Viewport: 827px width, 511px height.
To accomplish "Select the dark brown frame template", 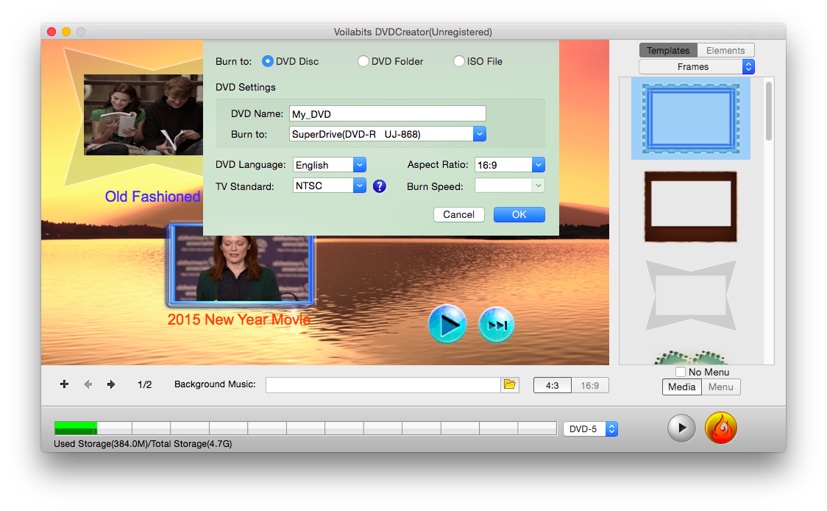I will point(691,207).
